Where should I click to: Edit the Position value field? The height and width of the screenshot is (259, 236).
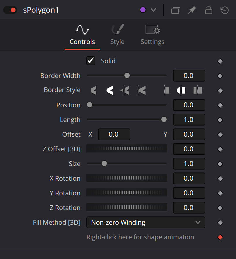pos(189,105)
